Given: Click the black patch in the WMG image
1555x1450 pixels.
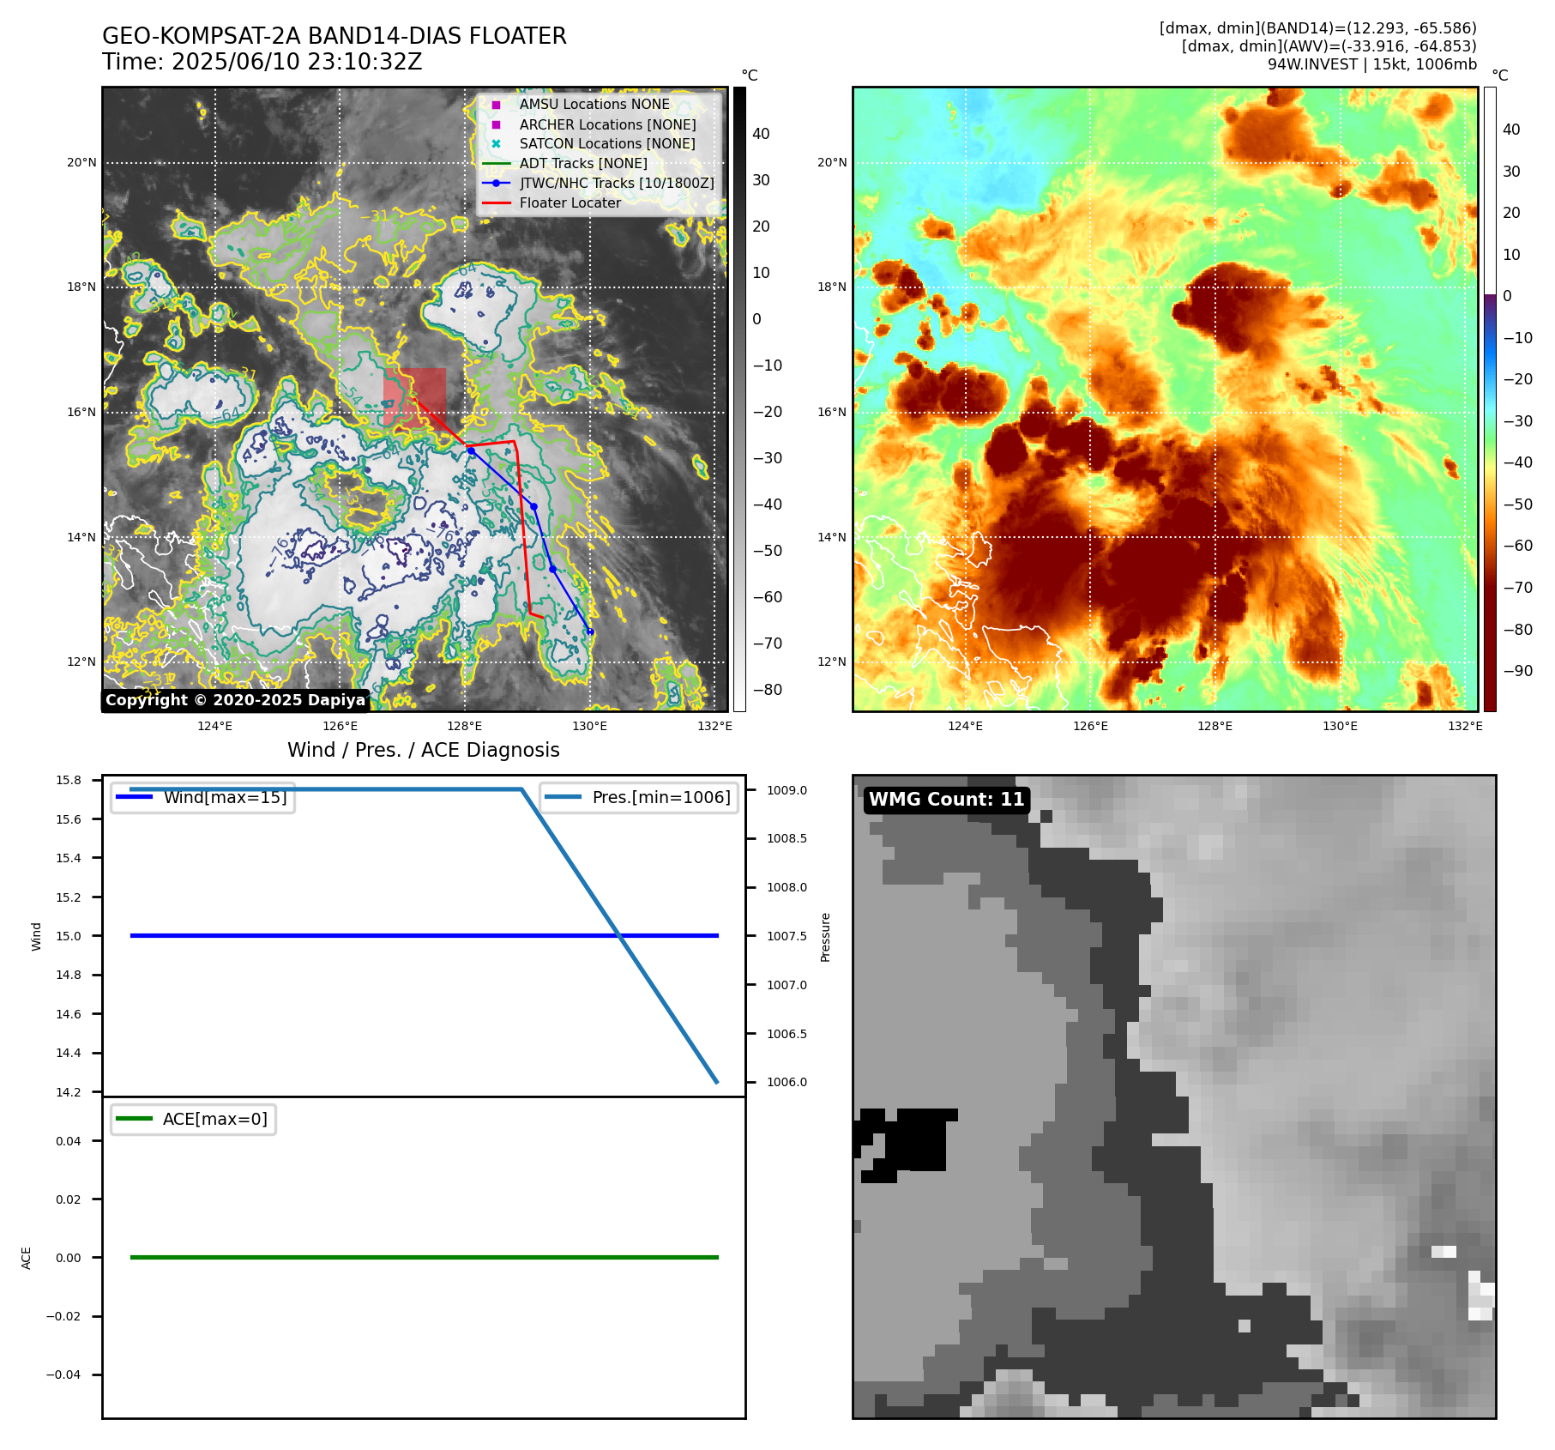Looking at the screenshot, I should [909, 1145].
